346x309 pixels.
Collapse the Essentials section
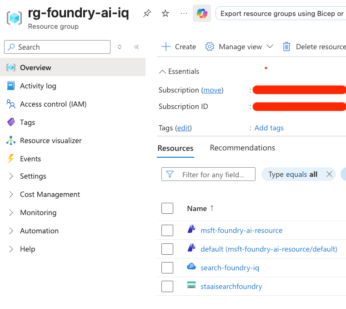click(x=179, y=72)
